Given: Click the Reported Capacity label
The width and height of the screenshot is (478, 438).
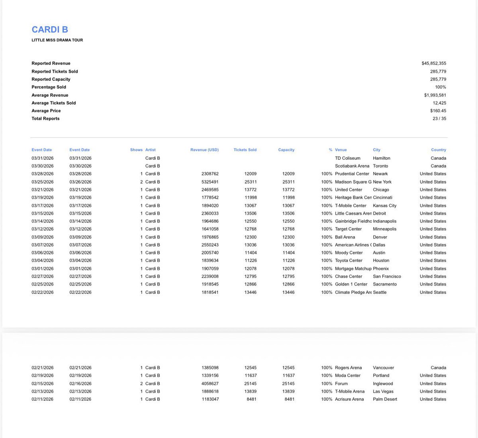Looking at the screenshot, I should tap(51, 79).
